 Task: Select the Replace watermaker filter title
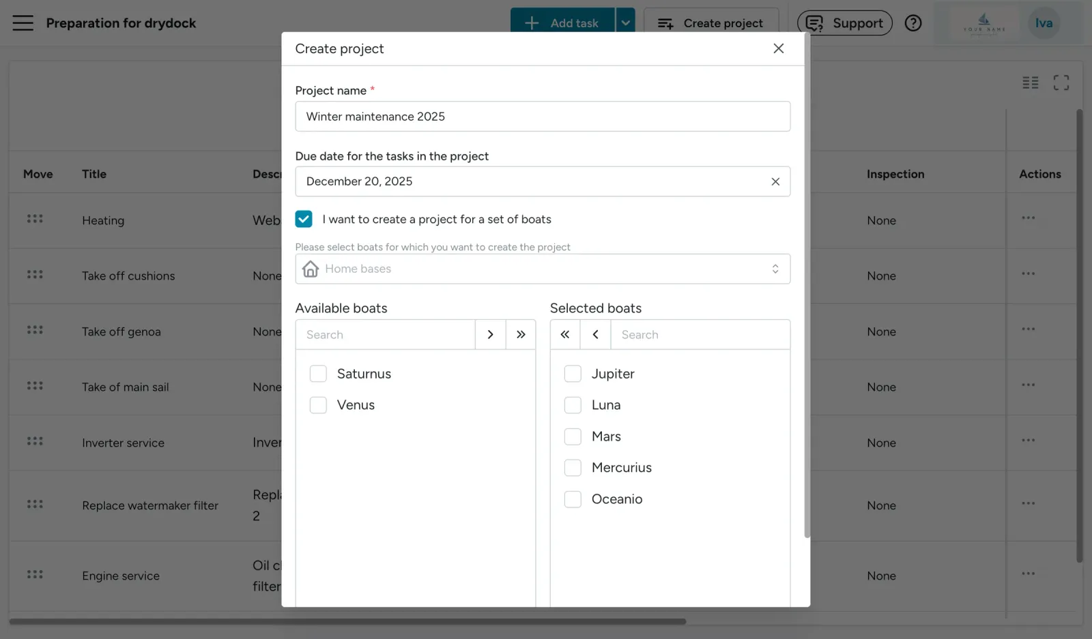coord(150,505)
